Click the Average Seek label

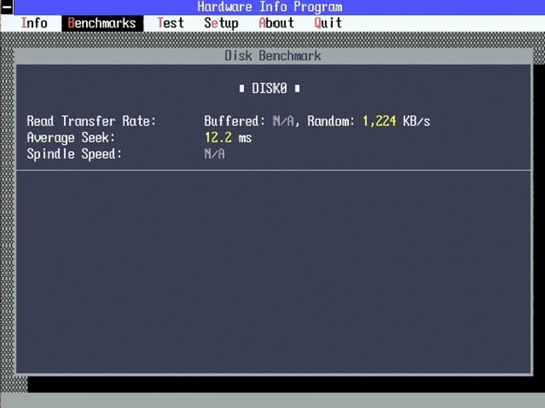coord(71,138)
